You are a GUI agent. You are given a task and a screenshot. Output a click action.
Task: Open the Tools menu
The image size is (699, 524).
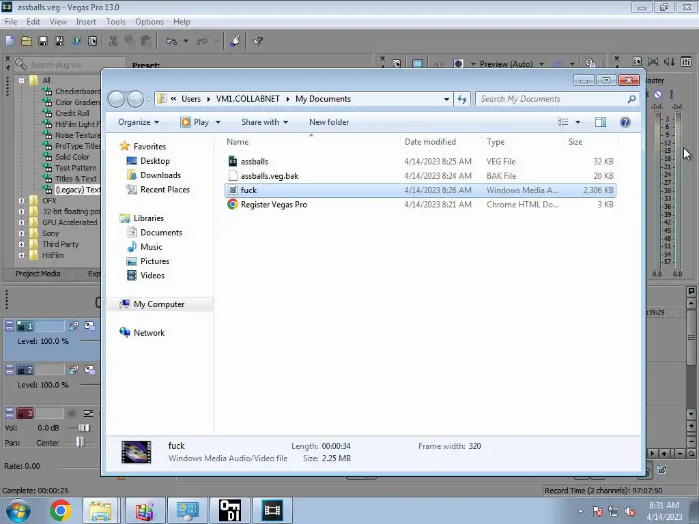click(115, 21)
